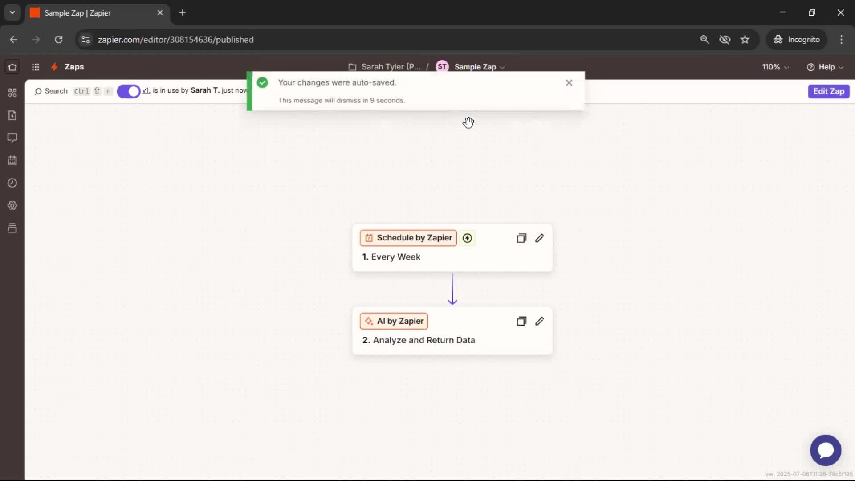Screen dimensions: 855x481
Task: Click the ST avatar badge
Action: click(x=442, y=67)
